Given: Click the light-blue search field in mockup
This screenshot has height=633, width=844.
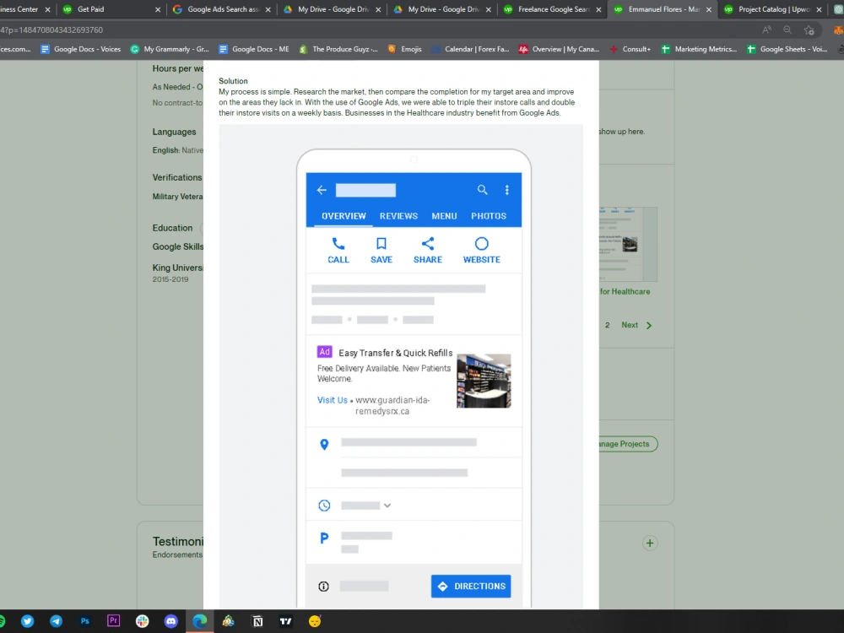Looking at the screenshot, I should tap(365, 190).
